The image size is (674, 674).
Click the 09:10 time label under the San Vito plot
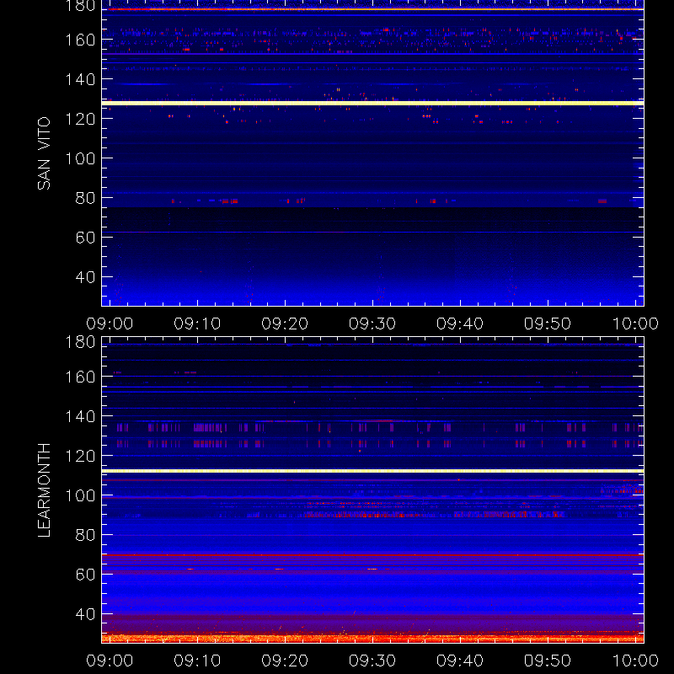tap(197, 324)
